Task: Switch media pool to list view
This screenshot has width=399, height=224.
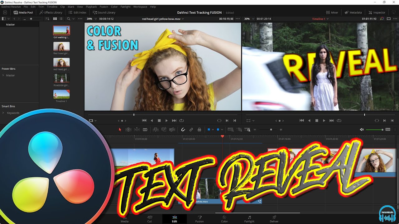Action: click(x=61, y=19)
